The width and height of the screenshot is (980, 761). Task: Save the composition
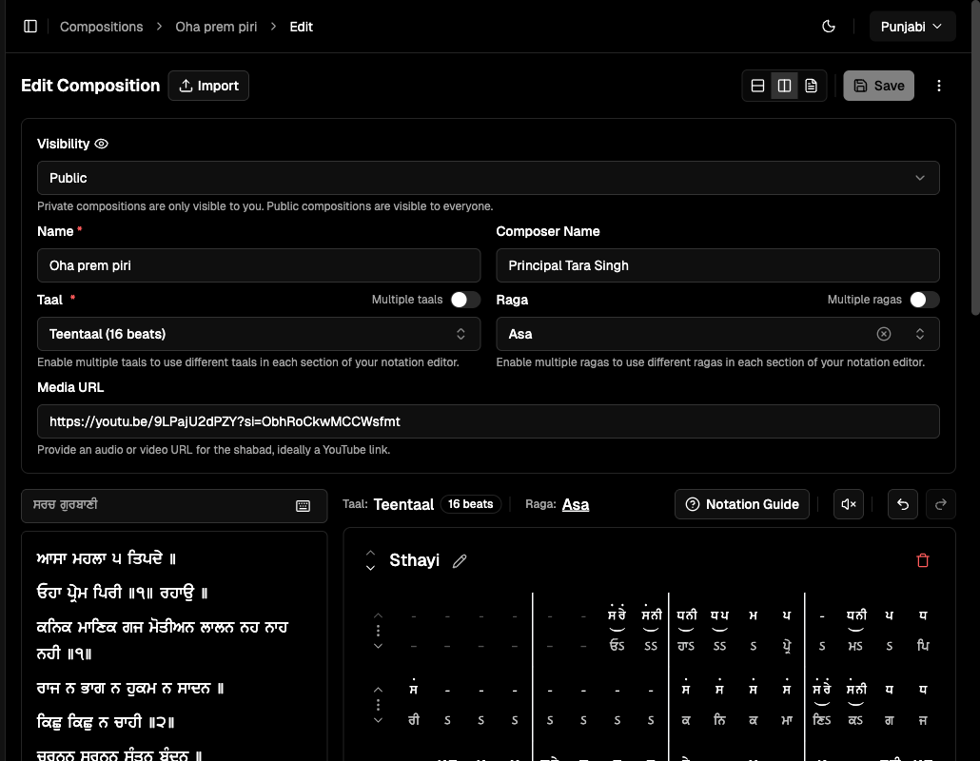[878, 85]
